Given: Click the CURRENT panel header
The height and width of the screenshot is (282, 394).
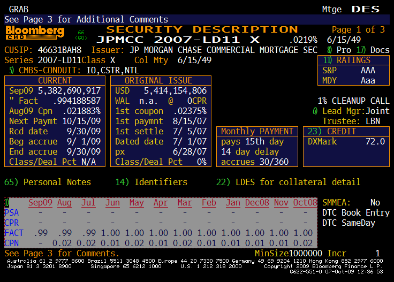Looking at the screenshot, I should (x=55, y=81).
